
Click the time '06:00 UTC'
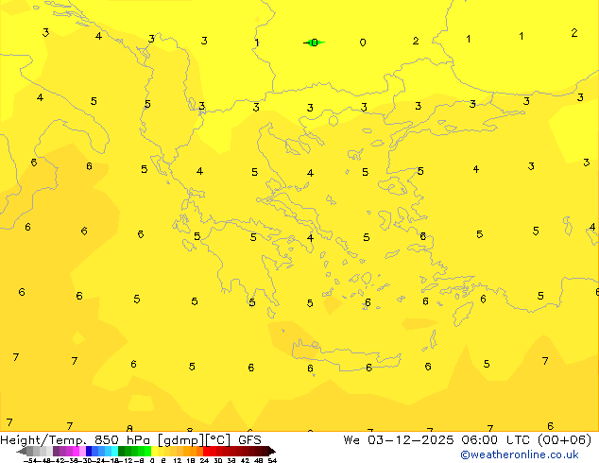[x=495, y=440]
